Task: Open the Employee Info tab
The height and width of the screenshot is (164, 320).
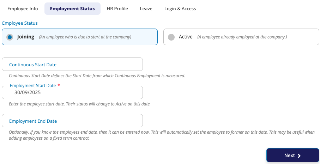Action: pos(23,8)
